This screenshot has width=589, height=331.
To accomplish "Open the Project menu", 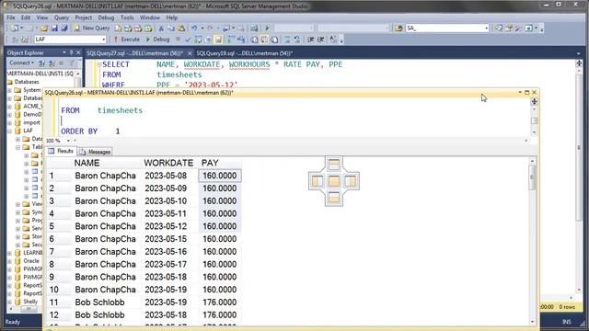I will point(84,17).
